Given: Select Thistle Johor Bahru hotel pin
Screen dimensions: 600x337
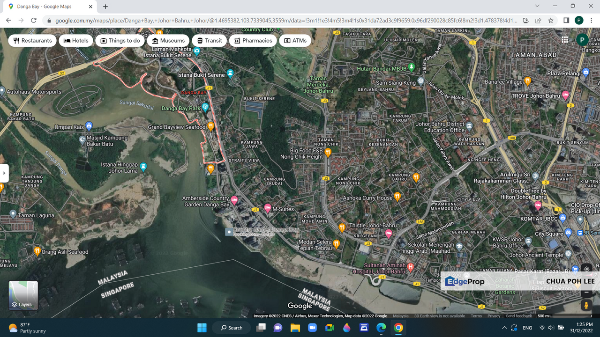Looking at the screenshot, I should click(x=389, y=234).
